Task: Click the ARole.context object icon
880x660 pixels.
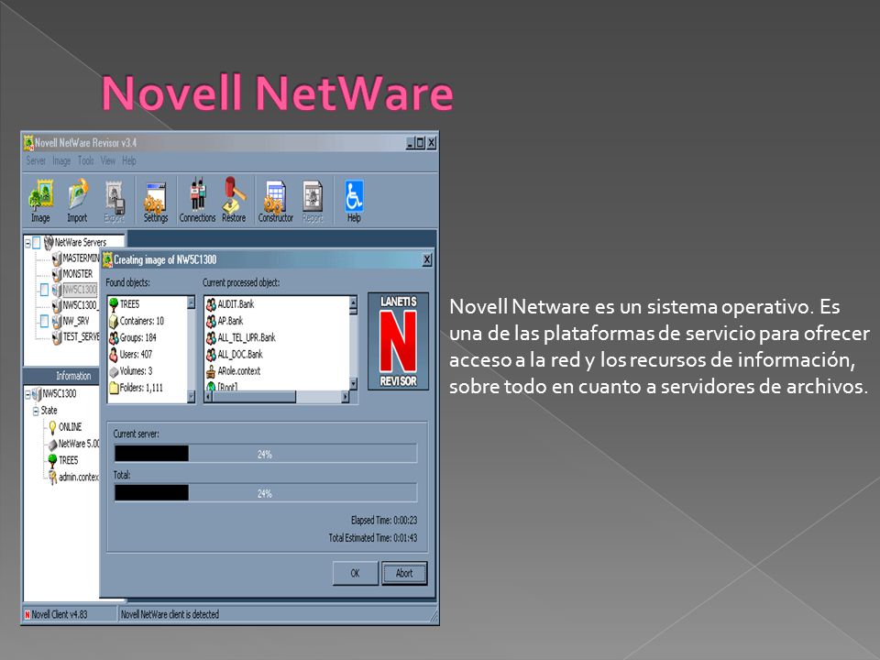Action: point(211,371)
